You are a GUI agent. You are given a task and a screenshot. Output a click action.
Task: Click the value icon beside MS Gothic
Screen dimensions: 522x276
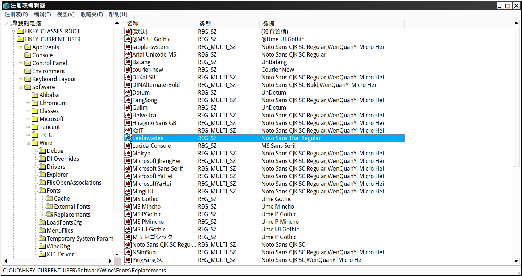(x=128, y=199)
